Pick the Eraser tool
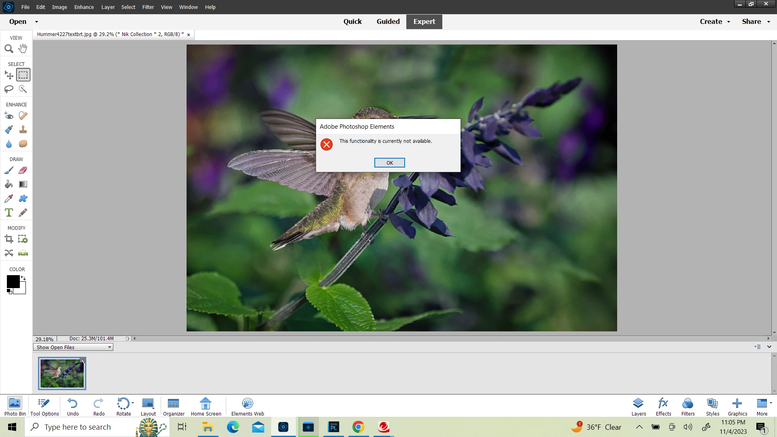The width and height of the screenshot is (777, 437). (23, 170)
